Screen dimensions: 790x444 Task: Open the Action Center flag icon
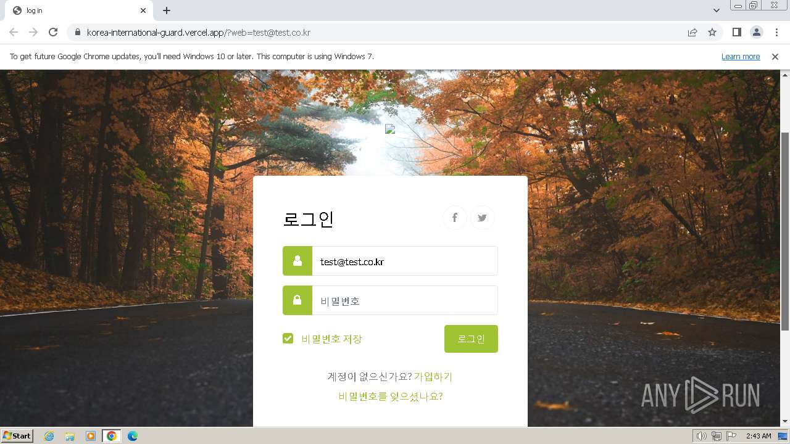[x=731, y=436]
